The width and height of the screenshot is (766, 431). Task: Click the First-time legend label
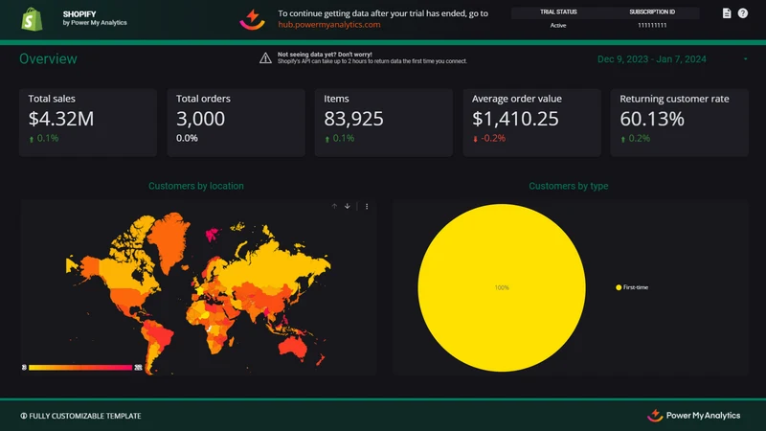pos(636,287)
